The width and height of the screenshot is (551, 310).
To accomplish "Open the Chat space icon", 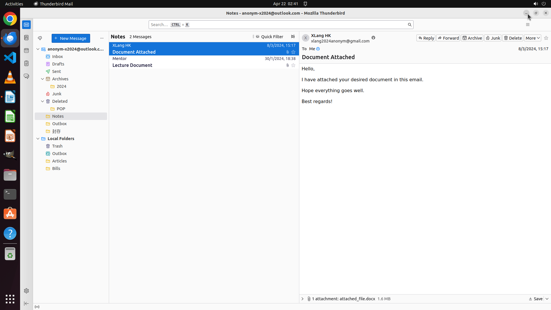I will click(26, 76).
